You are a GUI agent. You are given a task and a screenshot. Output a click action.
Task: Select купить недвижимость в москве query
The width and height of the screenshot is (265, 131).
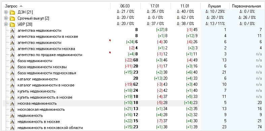[x=45, y=97]
